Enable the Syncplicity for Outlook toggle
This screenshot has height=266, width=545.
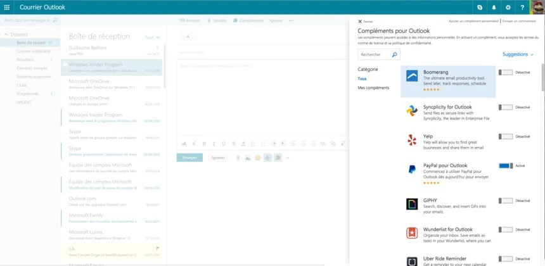(506, 107)
